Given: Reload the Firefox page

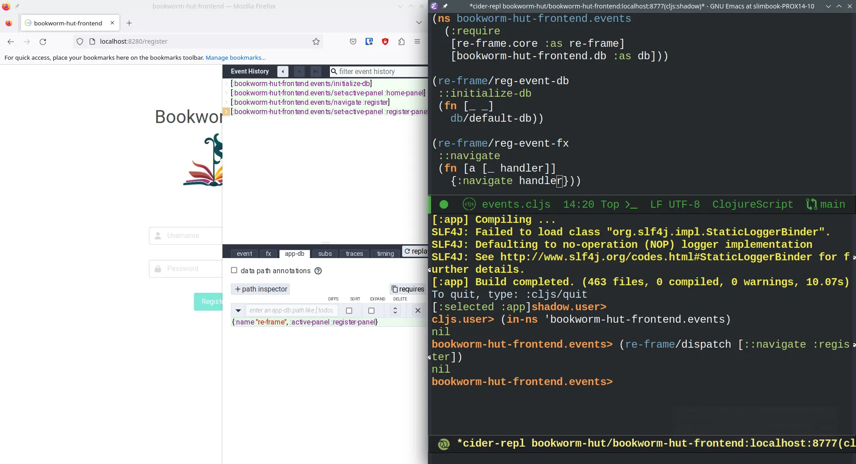Looking at the screenshot, I should (43, 41).
